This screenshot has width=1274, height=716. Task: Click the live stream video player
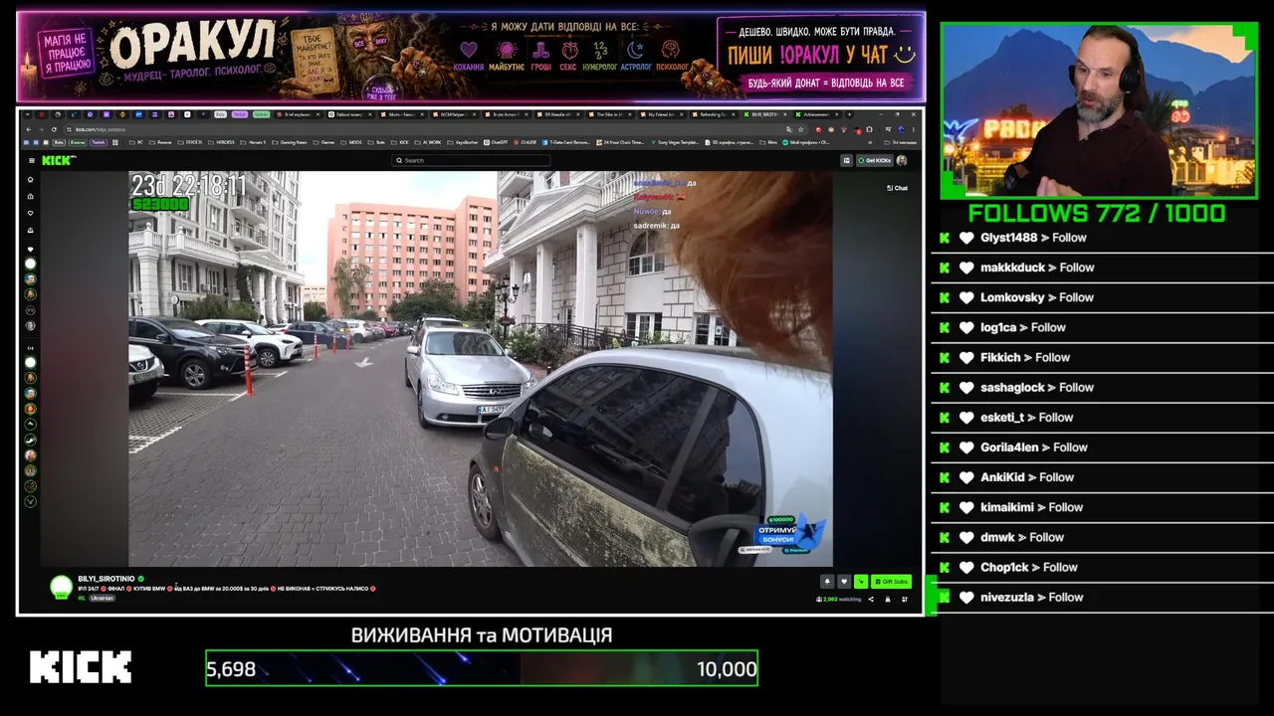pyautogui.click(x=481, y=369)
